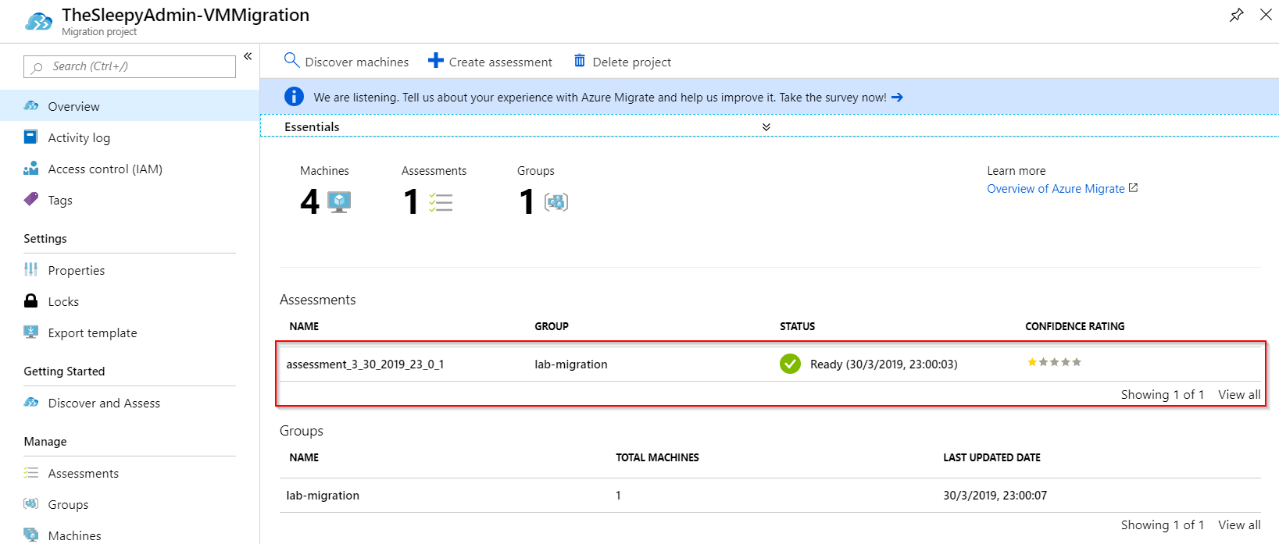
Task: Click the Groups icon beside count
Action: click(556, 203)
